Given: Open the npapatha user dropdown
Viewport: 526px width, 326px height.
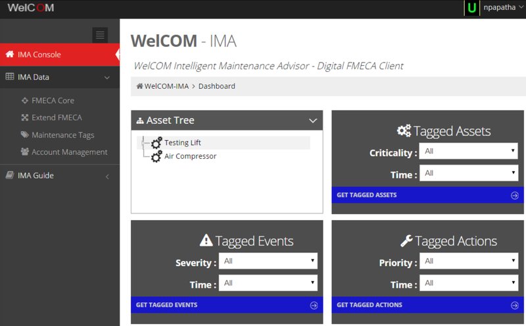Looking at the screenshot, I should point(503,7).
